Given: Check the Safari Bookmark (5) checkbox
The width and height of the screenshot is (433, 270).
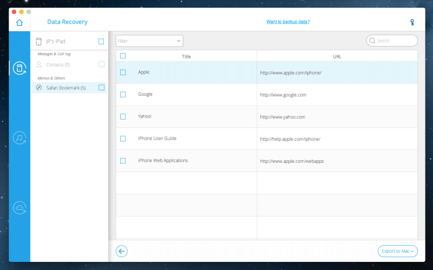Looking at the screenshot, I should [101, 88].
